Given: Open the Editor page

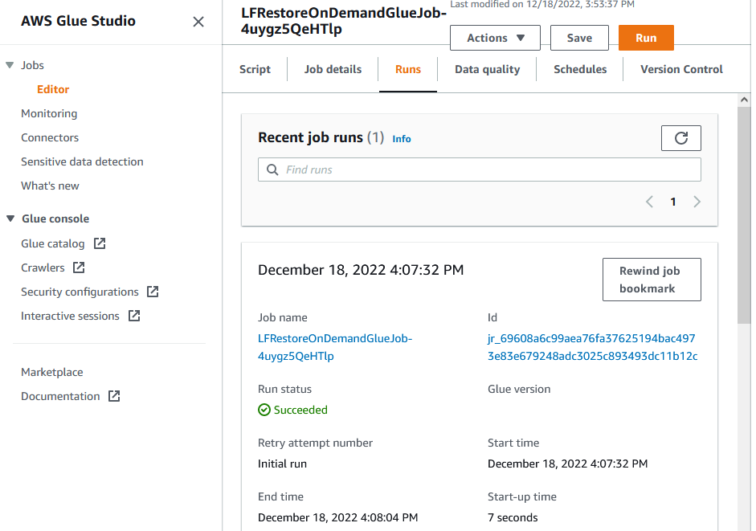Looking at the screenshot, I should [x=53, y=89].
